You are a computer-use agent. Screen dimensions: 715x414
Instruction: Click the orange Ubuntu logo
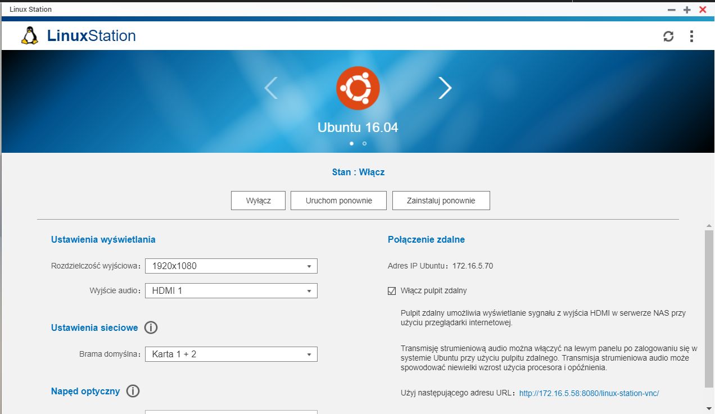[x=358, y=88]
